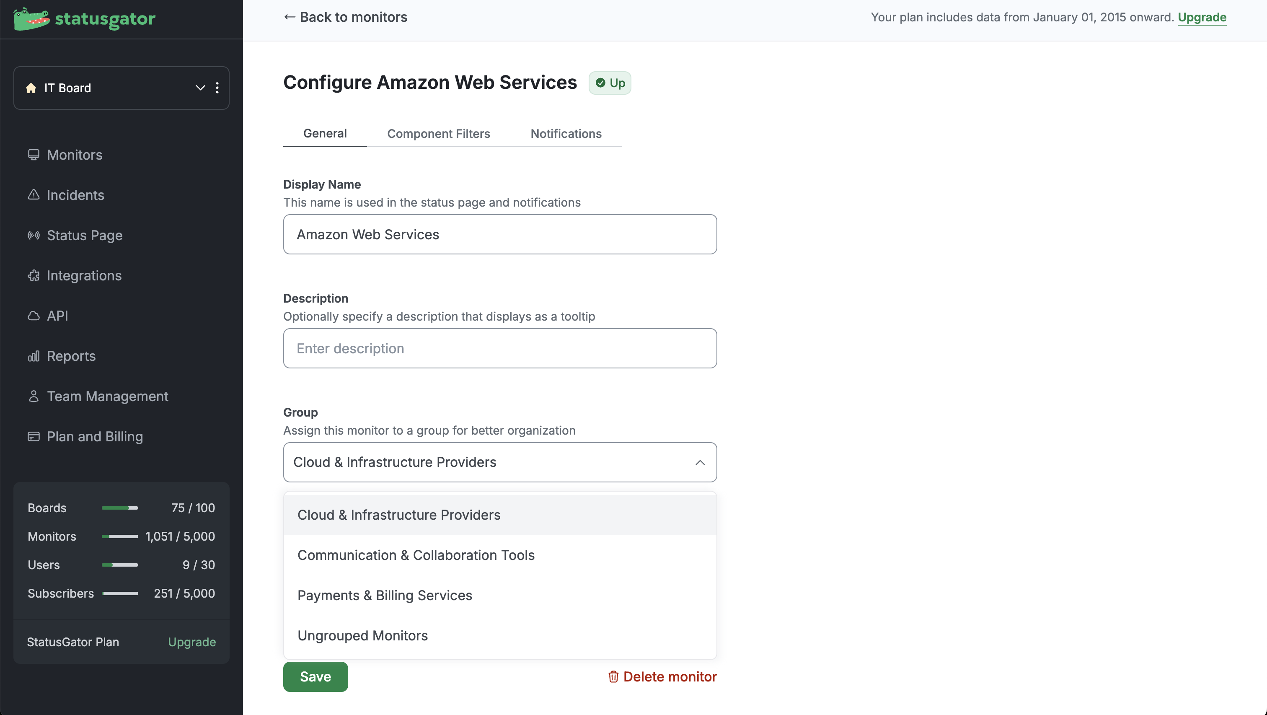Choose Ungrouped Monitors from the list
The height and width of the screenshot is (715, 1267).
click(362, 636)
